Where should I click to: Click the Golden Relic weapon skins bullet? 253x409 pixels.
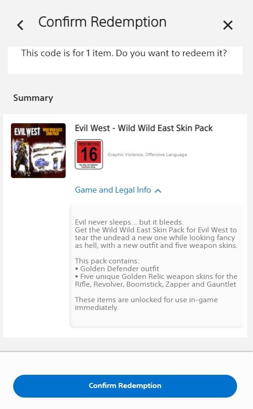pos(156,280)
